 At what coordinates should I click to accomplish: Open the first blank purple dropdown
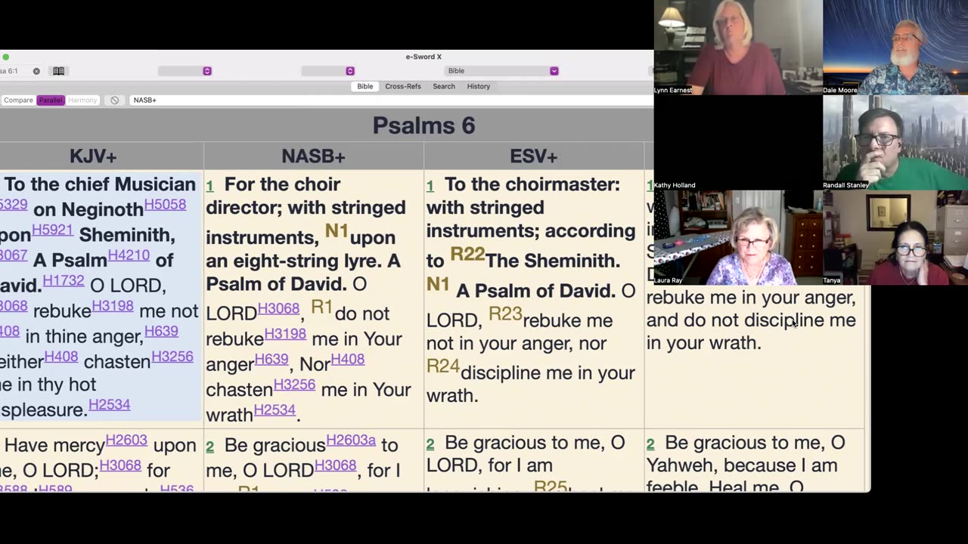(x=185, y=71)
